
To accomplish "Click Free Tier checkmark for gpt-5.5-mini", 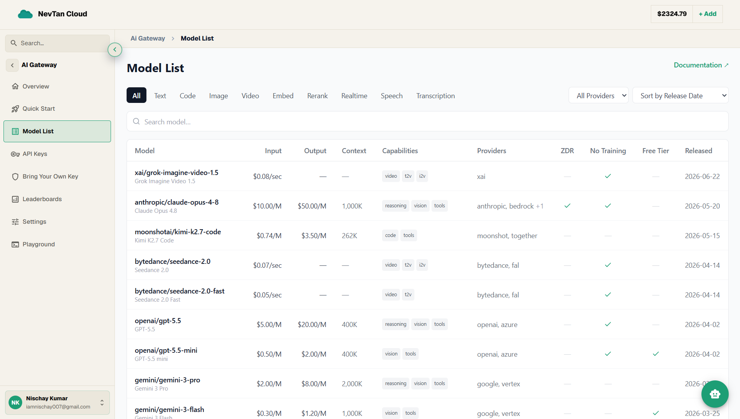I will (656, 354).
